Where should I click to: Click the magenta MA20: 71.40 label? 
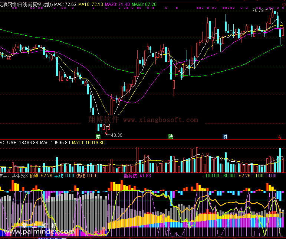[x=117, y=4]
